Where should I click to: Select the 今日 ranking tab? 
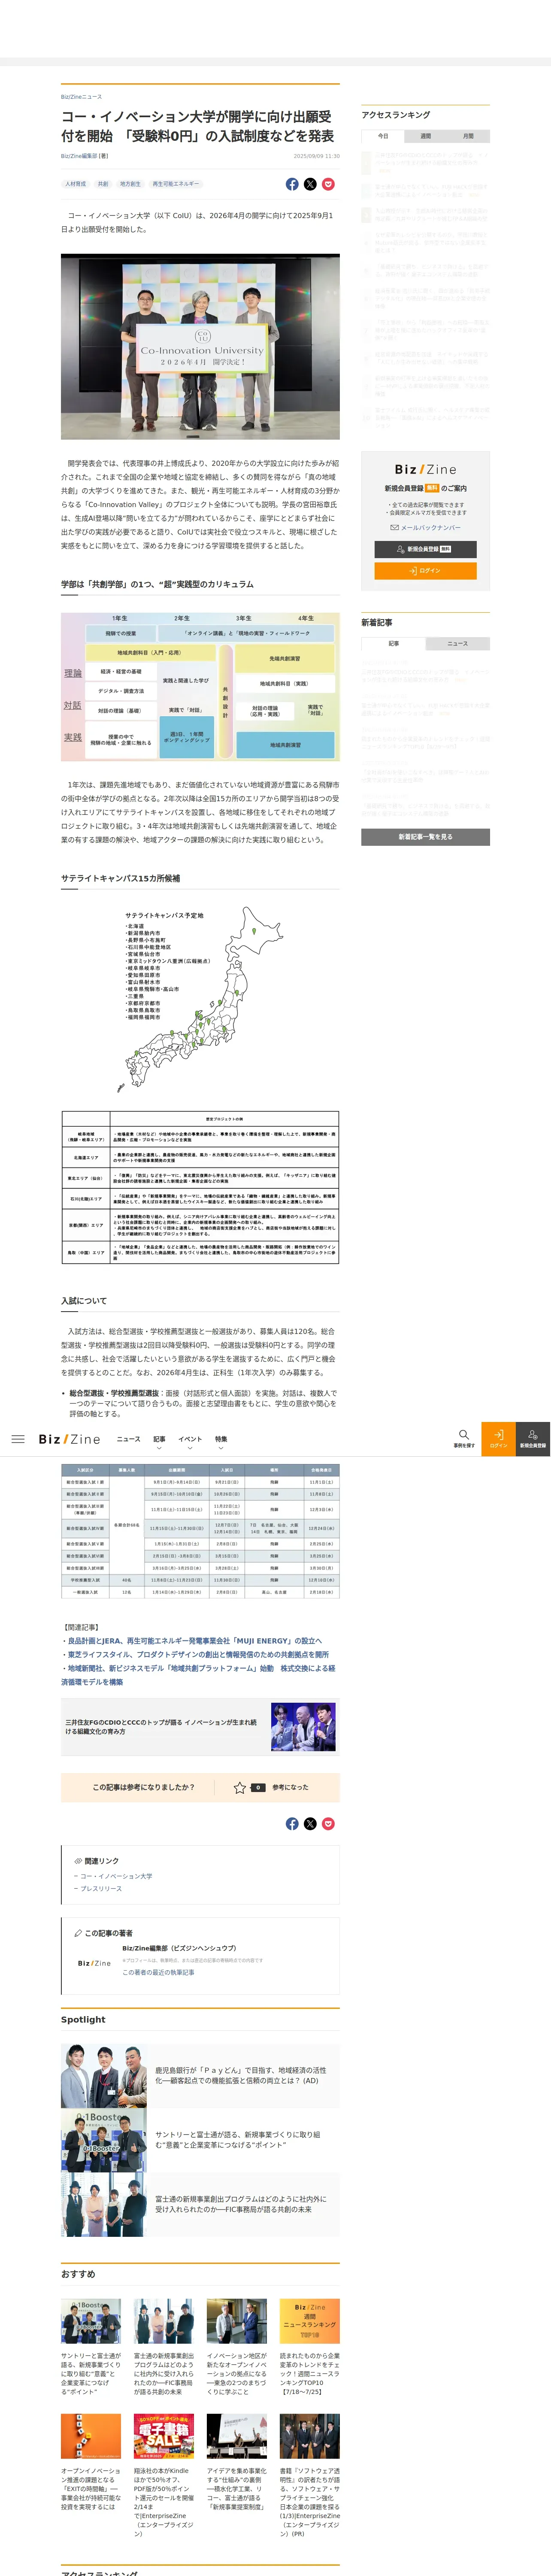coord(383,136)
